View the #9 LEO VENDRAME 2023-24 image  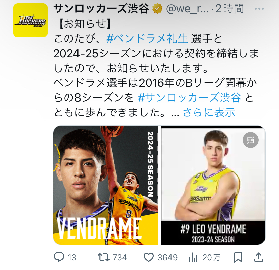[213, 185]
